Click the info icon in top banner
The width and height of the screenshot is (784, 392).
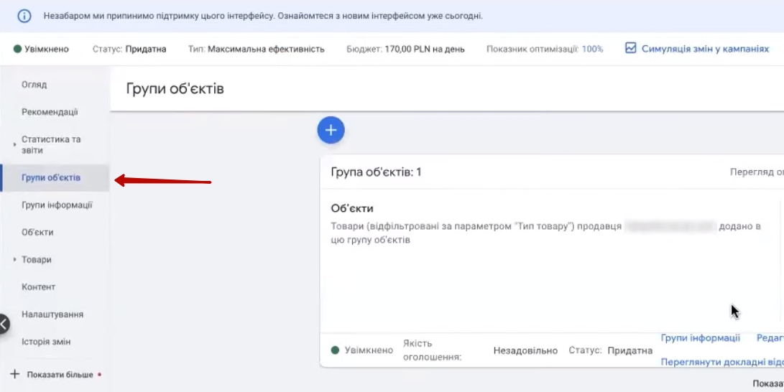click(24, 15)
